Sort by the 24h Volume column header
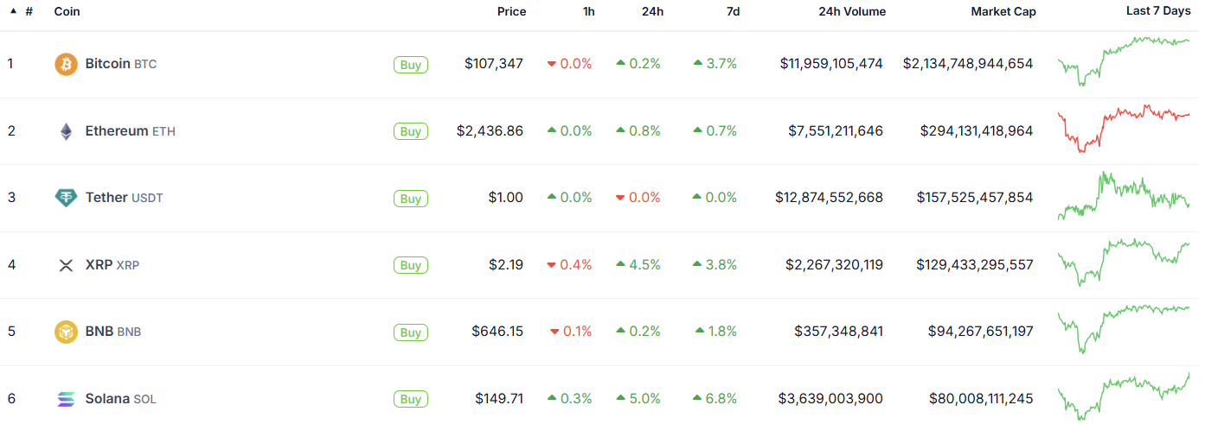The width and height of the screenshot is (1205, 424). (x=851, y=11)
